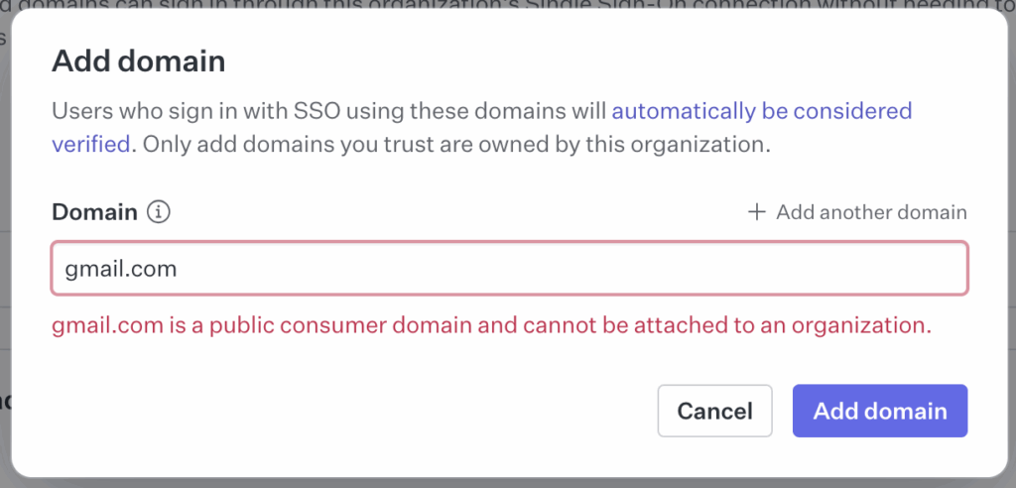Click the Add domain dialog heading
Image resolution: width=1016 pixels, height=488 pixels.
pos(139,61)
